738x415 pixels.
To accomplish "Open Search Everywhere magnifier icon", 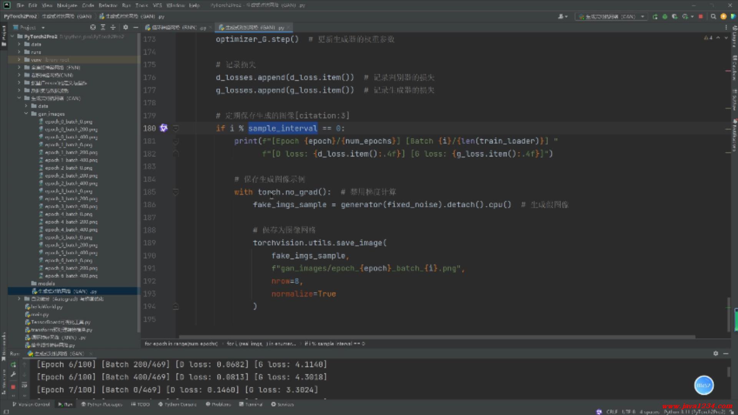I will click(x=713, y=17).
